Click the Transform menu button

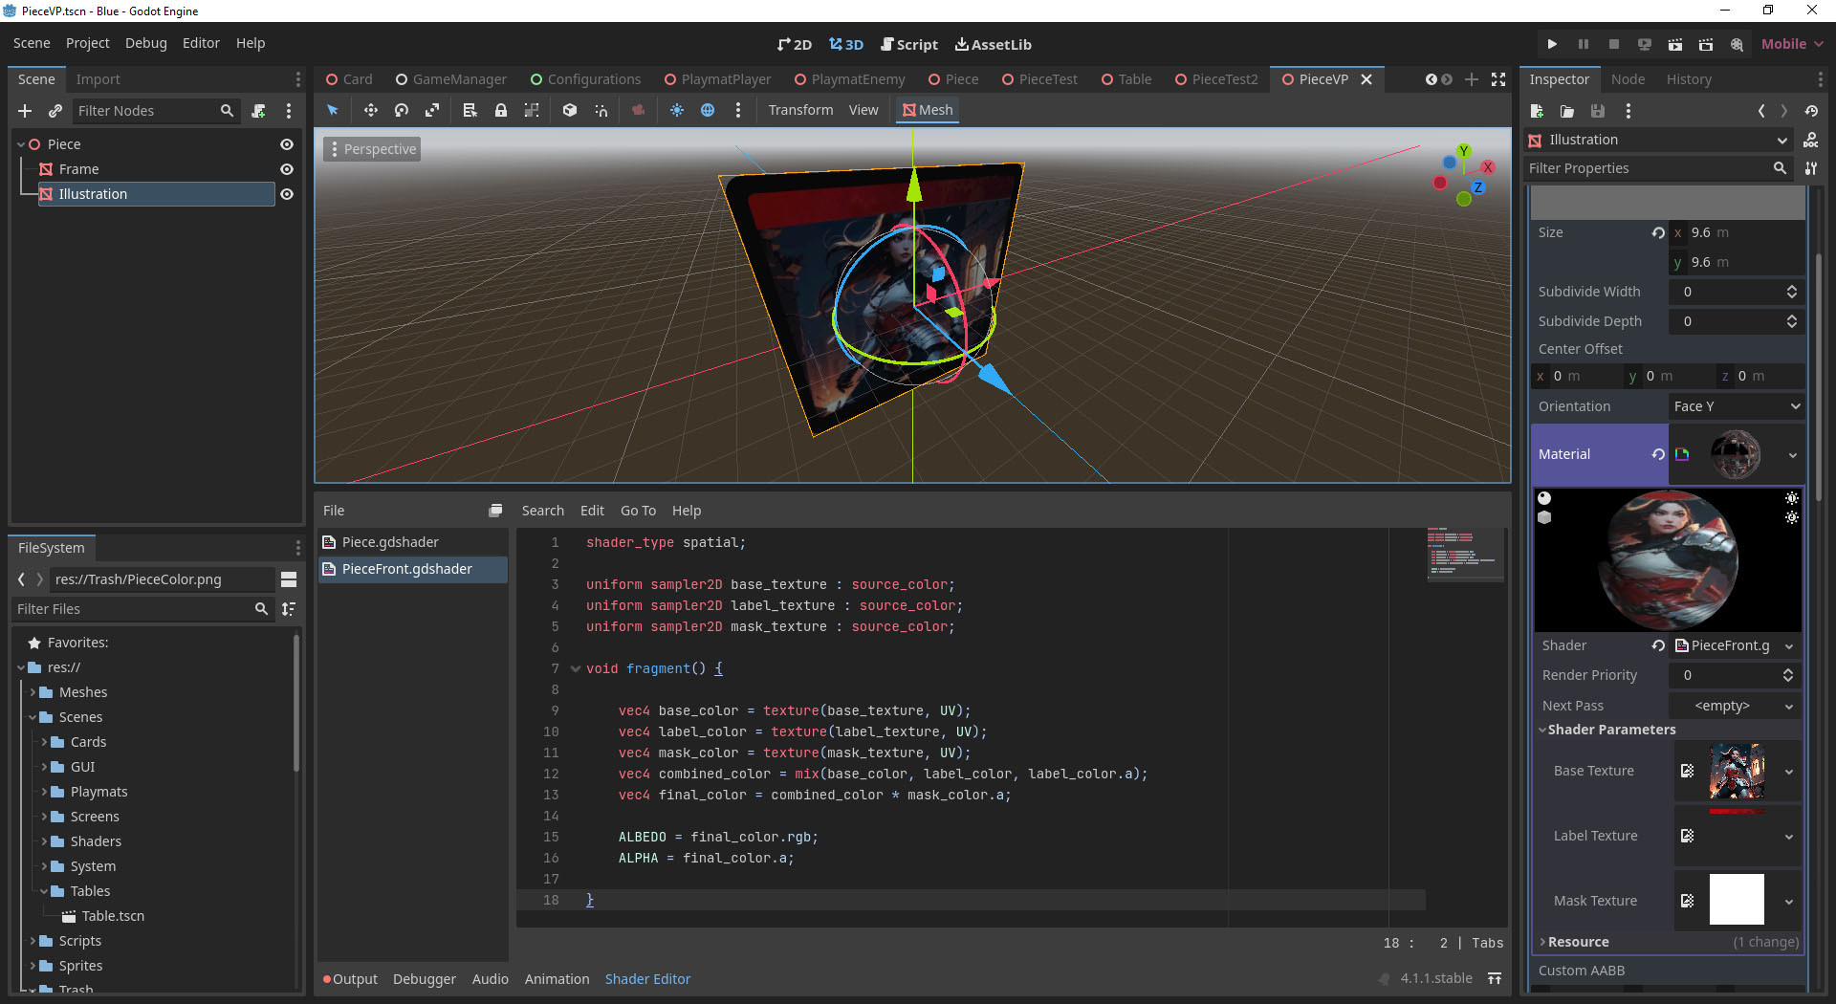point(800,110)
